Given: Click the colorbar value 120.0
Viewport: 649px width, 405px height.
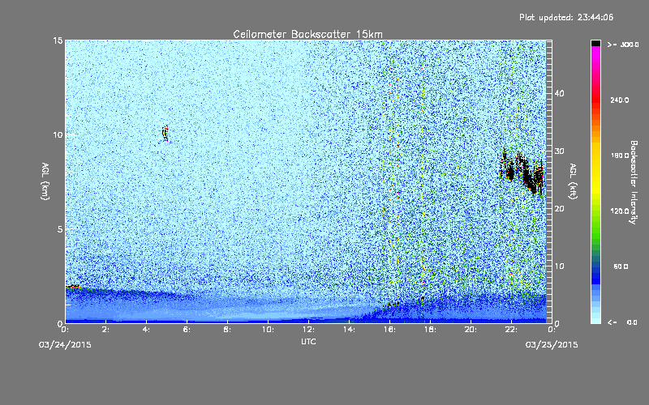Looking at the screenshot, I should [619, 211].
